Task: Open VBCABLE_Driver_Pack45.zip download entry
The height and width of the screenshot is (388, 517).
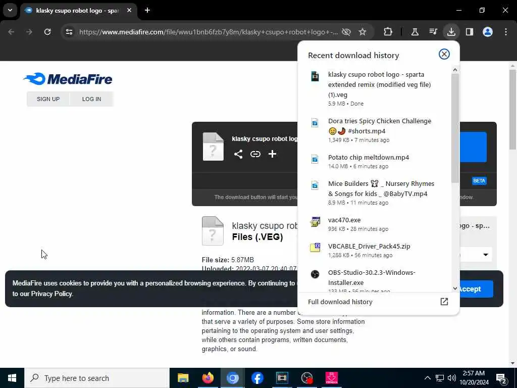Action: coord(375,251)
